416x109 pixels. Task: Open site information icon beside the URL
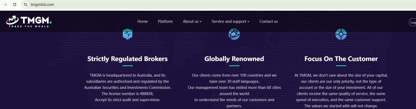(x=25, y=5)
